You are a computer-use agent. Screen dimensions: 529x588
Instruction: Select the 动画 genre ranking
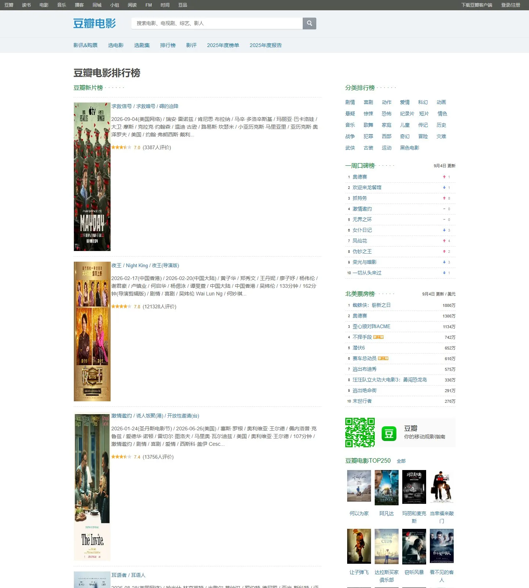(x=441, y=102)
